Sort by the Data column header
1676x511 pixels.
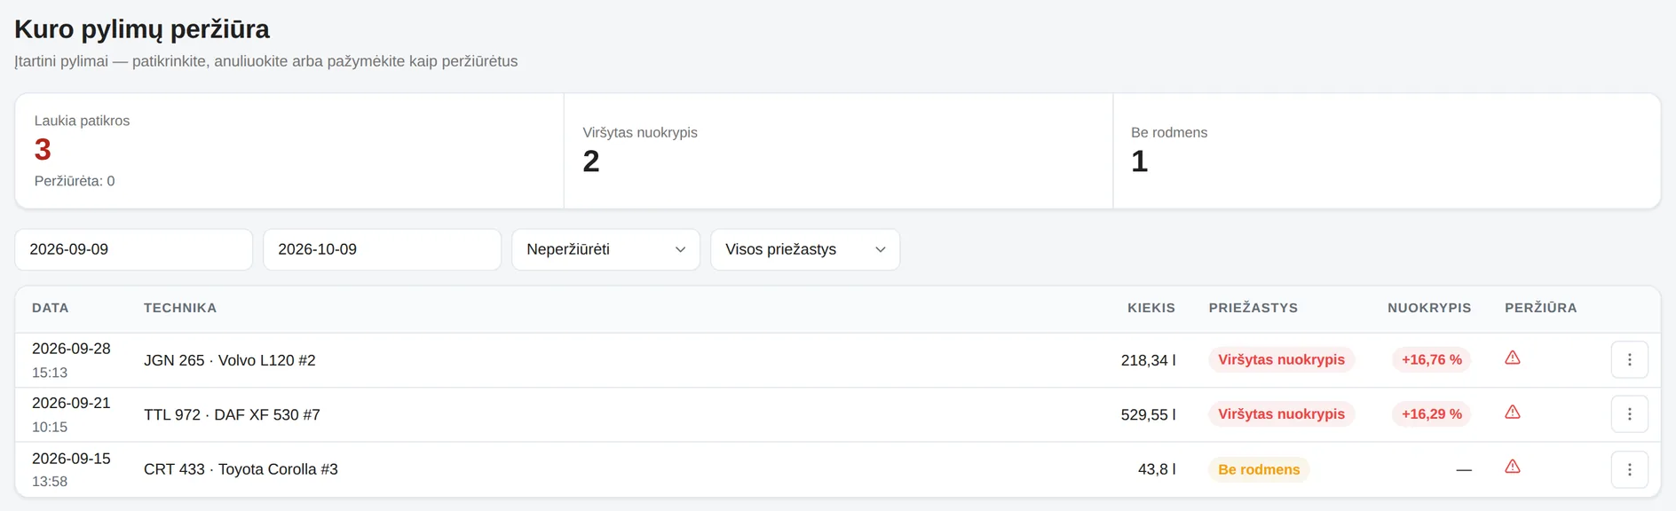51,308
